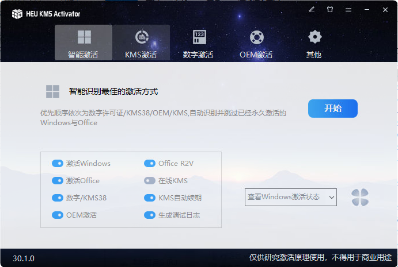
Task: Select the 数字激活 tab
Action: pos(198,43)
